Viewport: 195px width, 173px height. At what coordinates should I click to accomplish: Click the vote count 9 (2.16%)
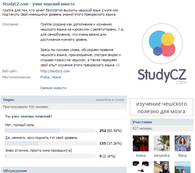(107, 156)
